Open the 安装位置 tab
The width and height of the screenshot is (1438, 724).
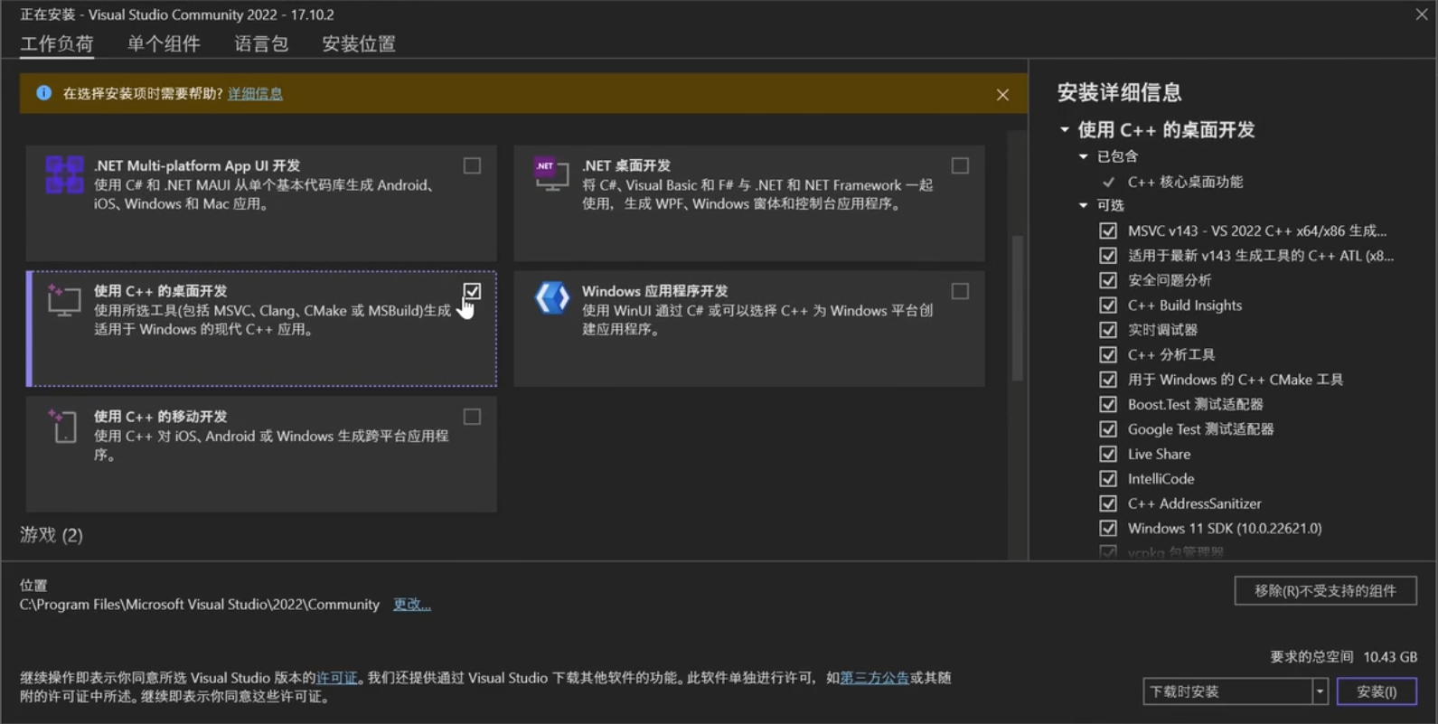click(x=359, y=44)
